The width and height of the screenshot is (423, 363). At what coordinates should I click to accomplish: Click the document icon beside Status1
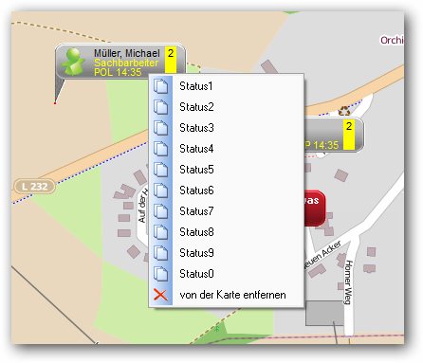(x=161, y=86)
